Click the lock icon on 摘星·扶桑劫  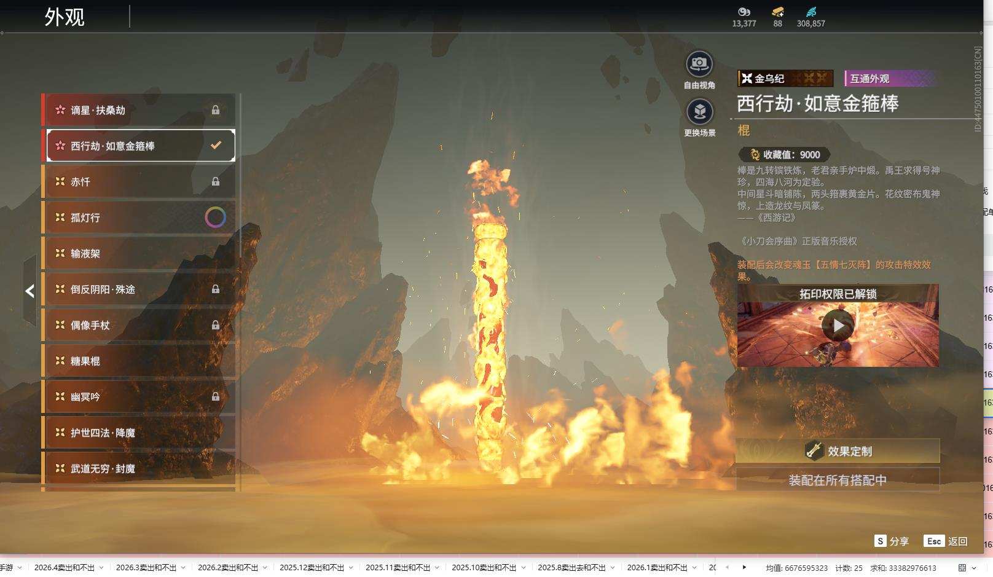click(x=216, y=110)
